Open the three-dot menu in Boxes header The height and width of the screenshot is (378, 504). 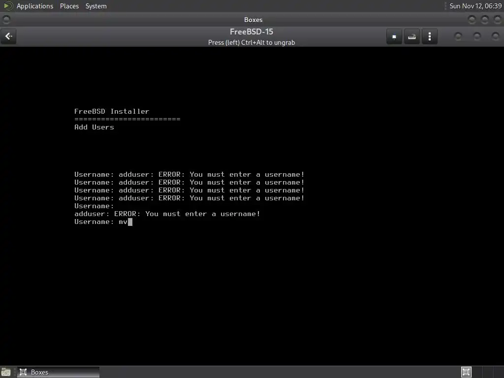tap(429, 36)
